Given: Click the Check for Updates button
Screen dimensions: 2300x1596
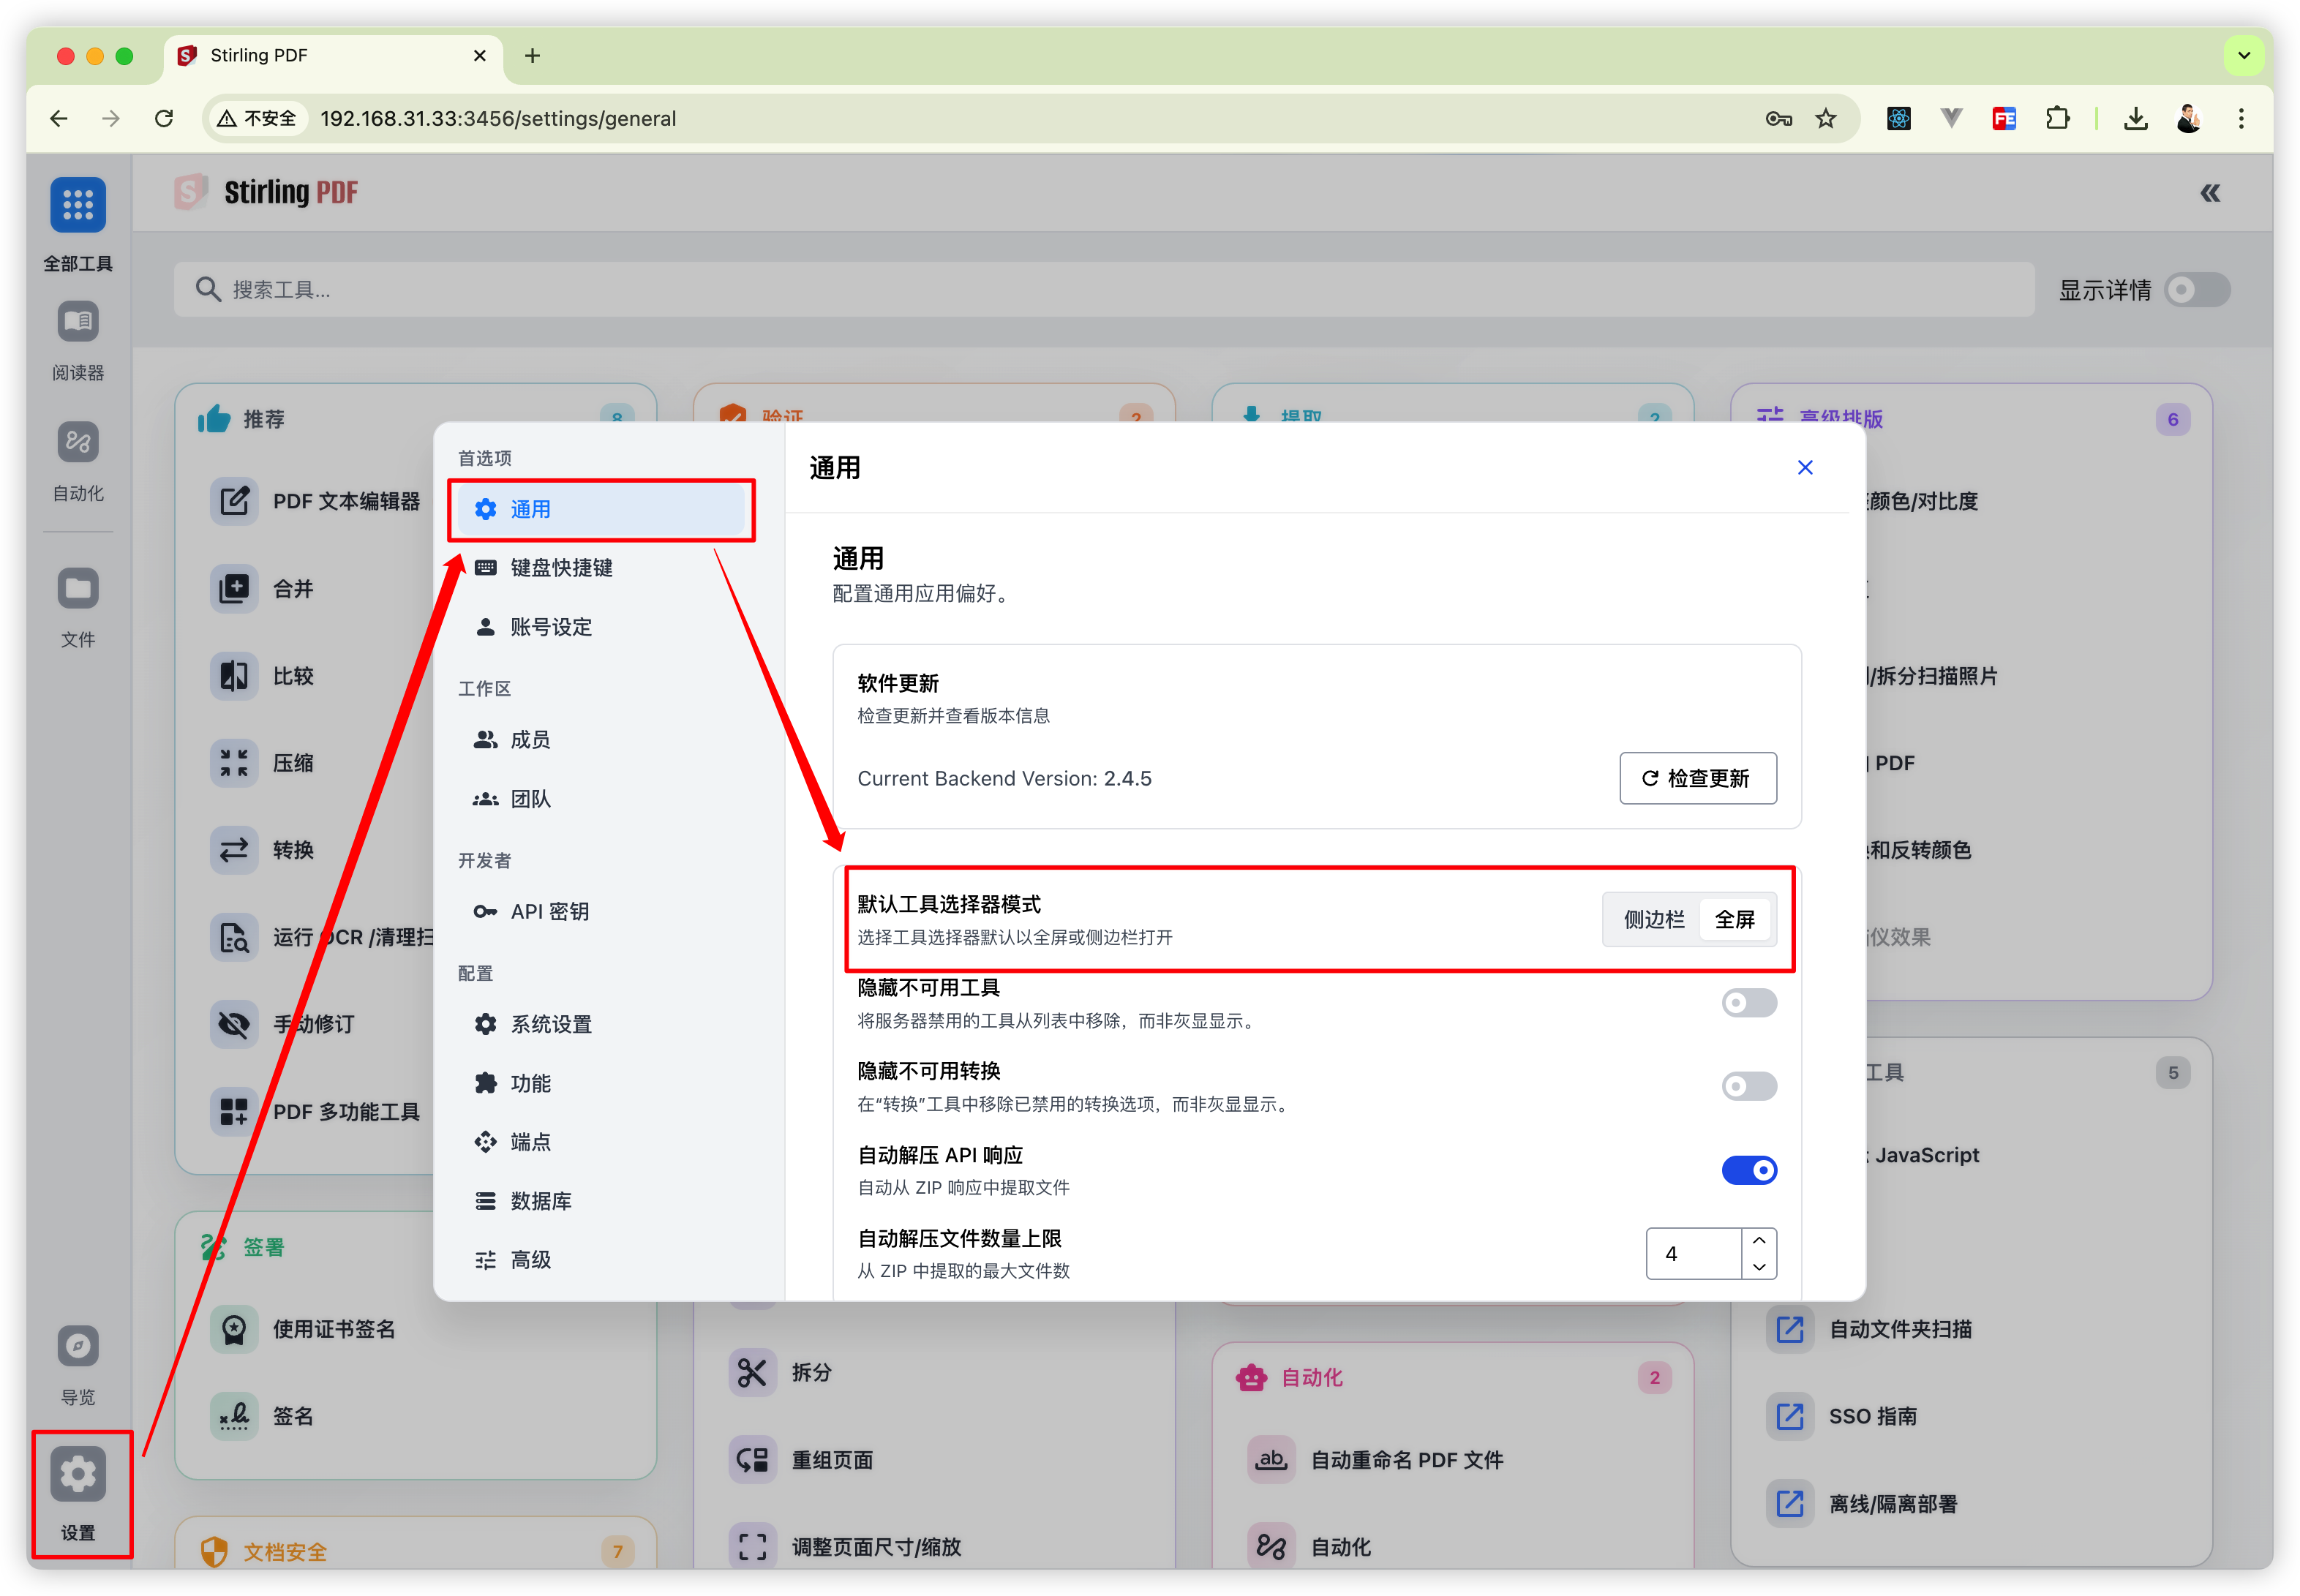Looking at the screenshot, I should (1697, 778).
